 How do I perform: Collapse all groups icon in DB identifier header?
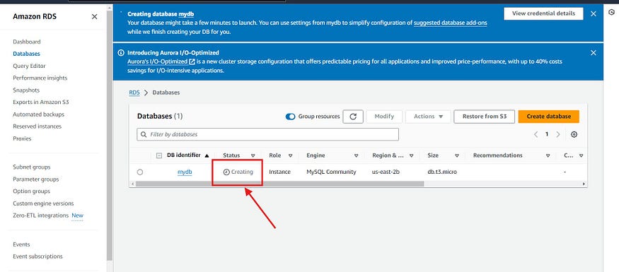(159, 155)
